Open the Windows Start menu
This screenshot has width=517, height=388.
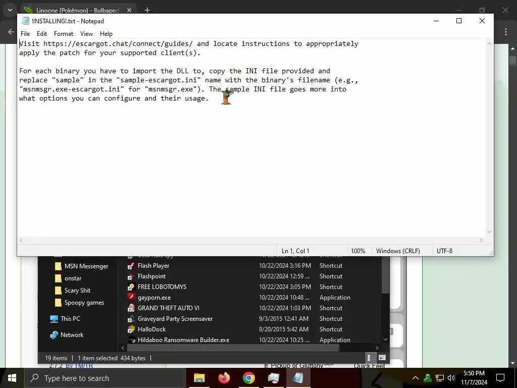pos(12,378)
